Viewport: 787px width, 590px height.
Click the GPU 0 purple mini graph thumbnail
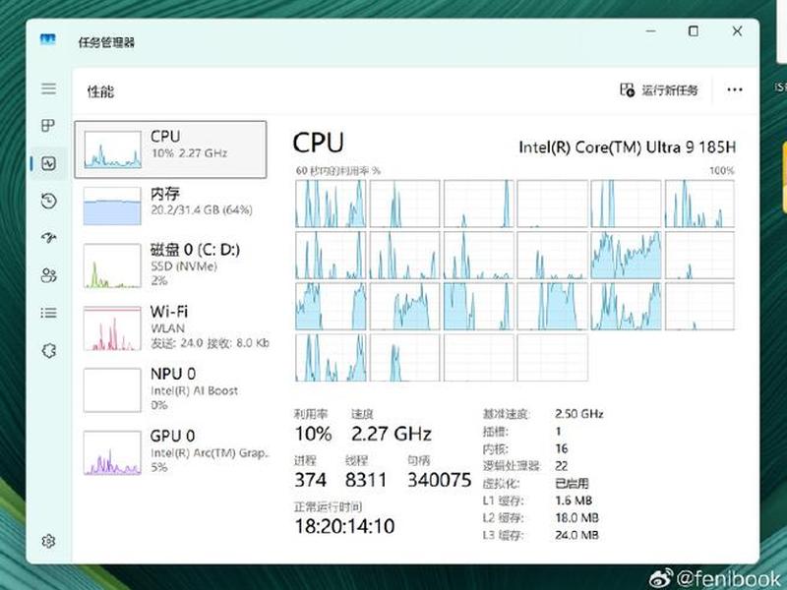pos(112,452)
